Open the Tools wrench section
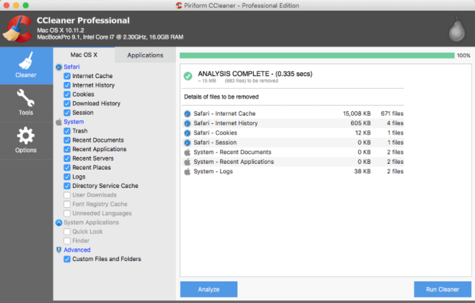Image resolution: width=475 pixels, height=303 pixels. (x=27, y=103)
